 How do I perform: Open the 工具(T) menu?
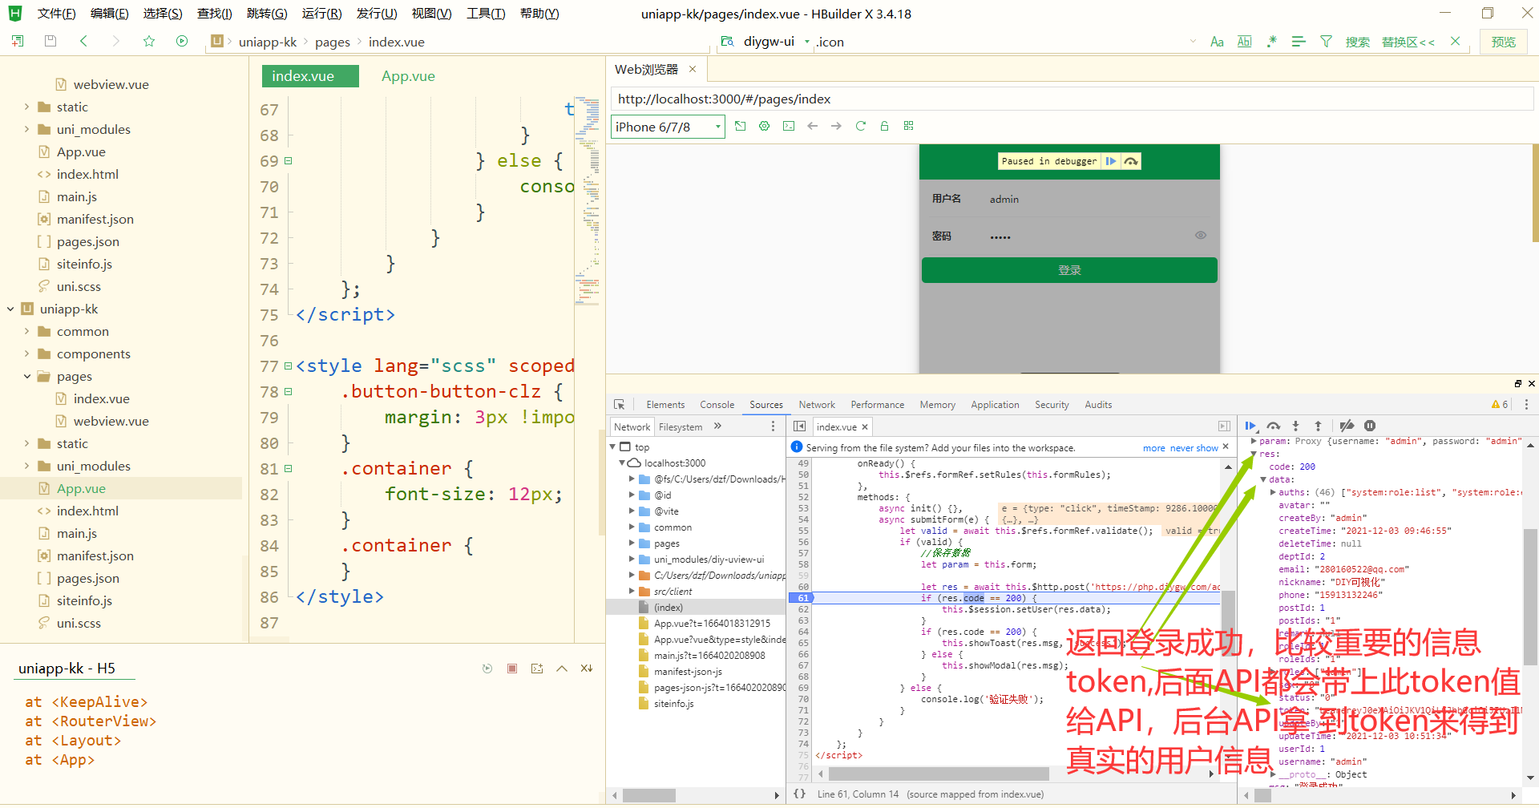pos(486,14)
